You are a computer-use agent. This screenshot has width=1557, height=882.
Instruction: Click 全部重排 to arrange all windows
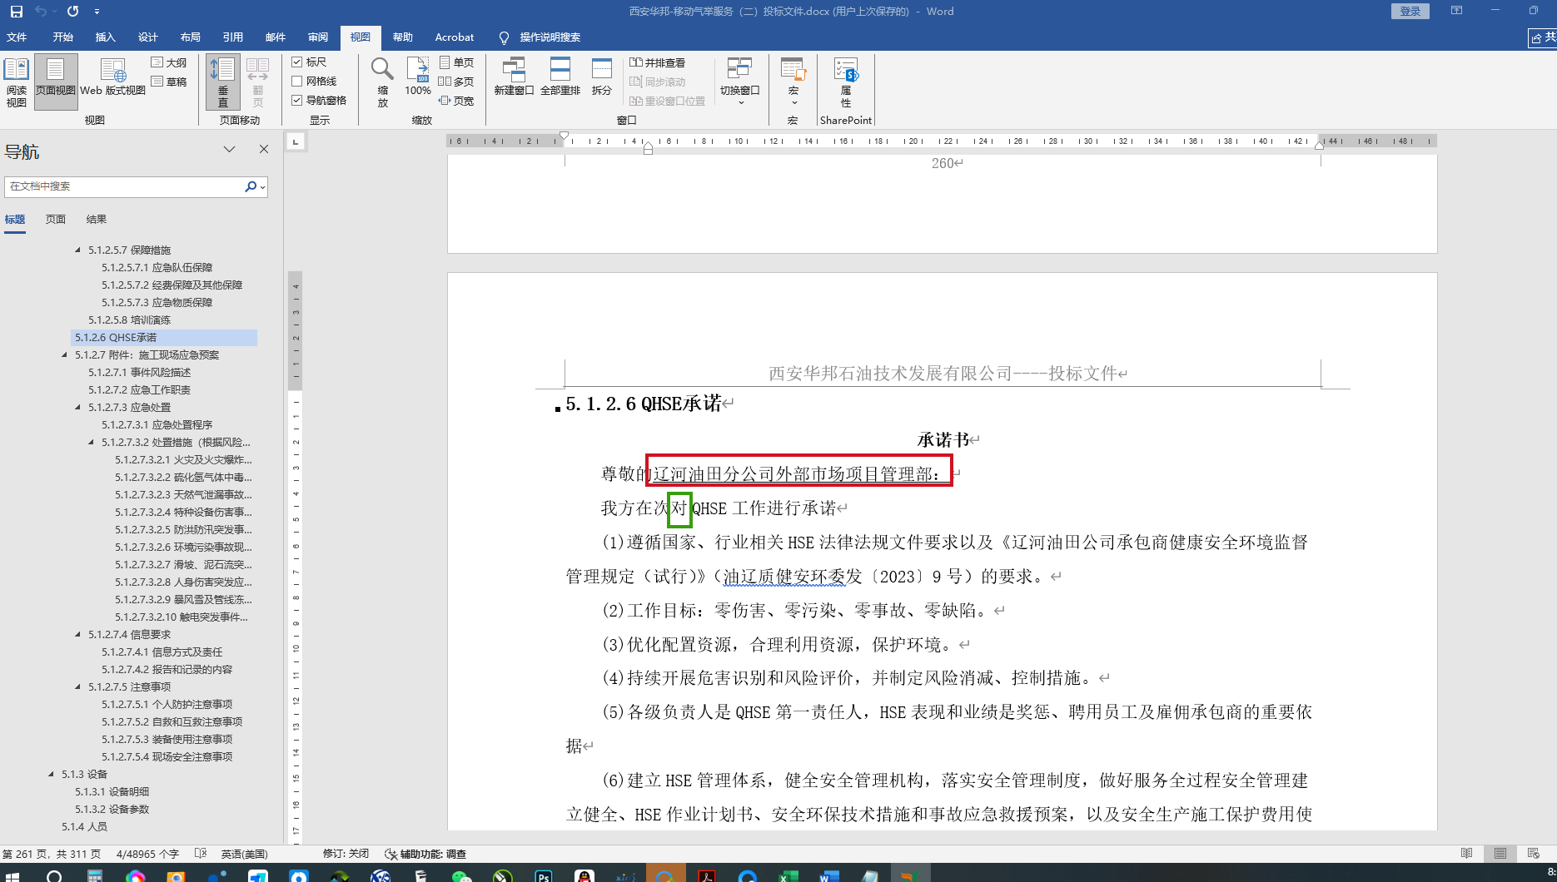pyautogui.click(x=560, y=77)
